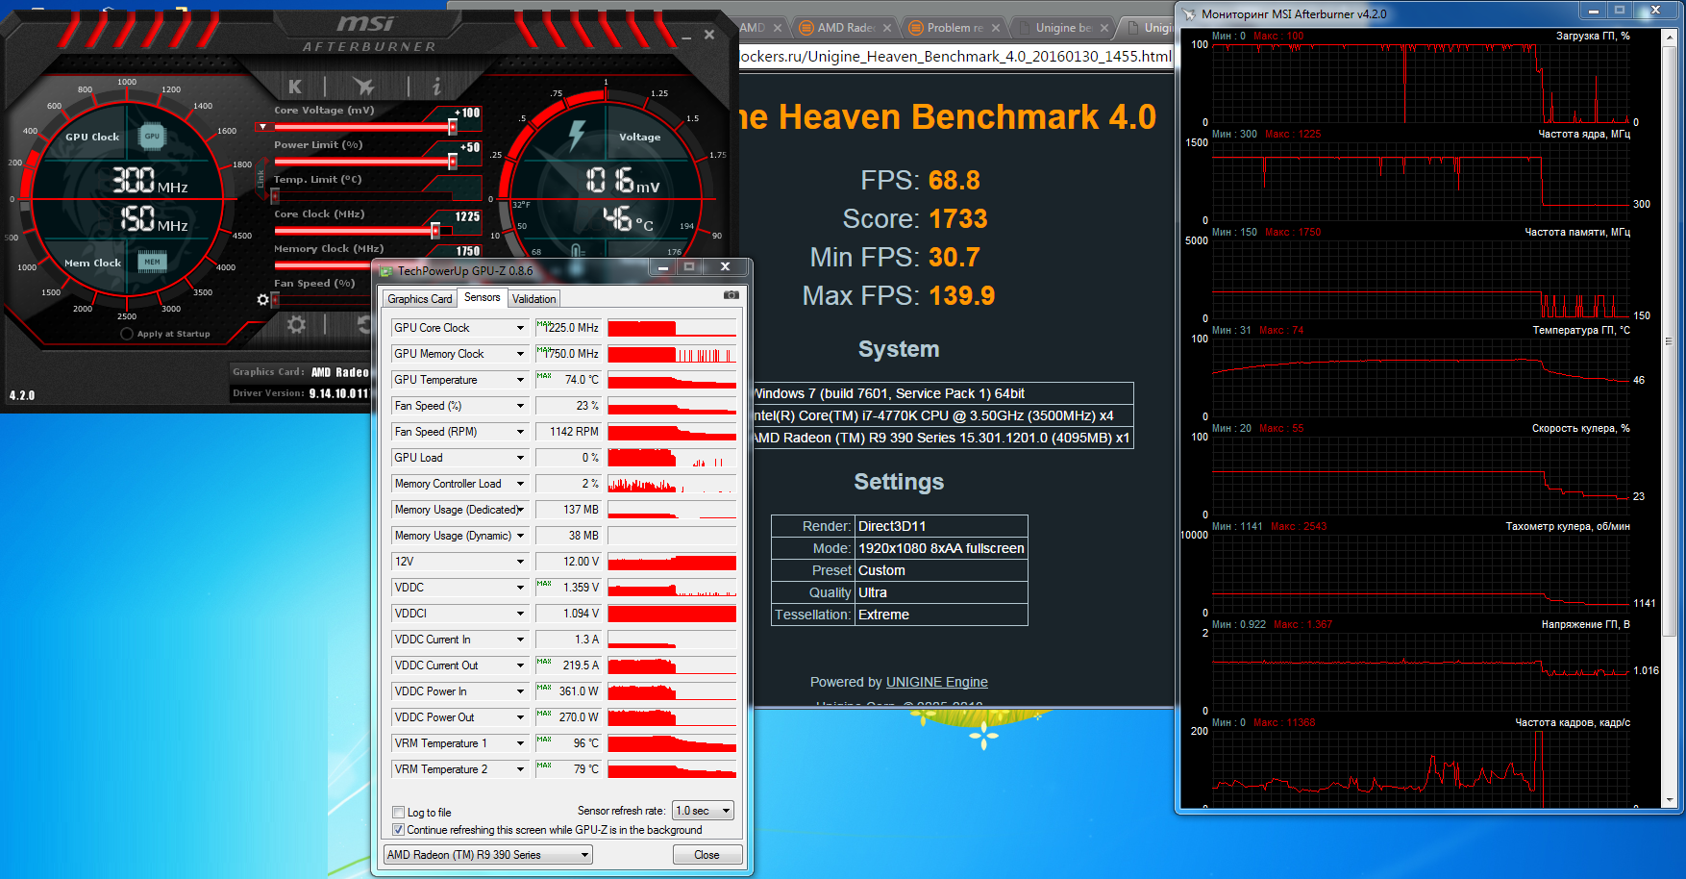The height and width of the screenshot is (879, 1686).
Task: Toggle Continue refreshing in background checkbox
Action: 399,829
